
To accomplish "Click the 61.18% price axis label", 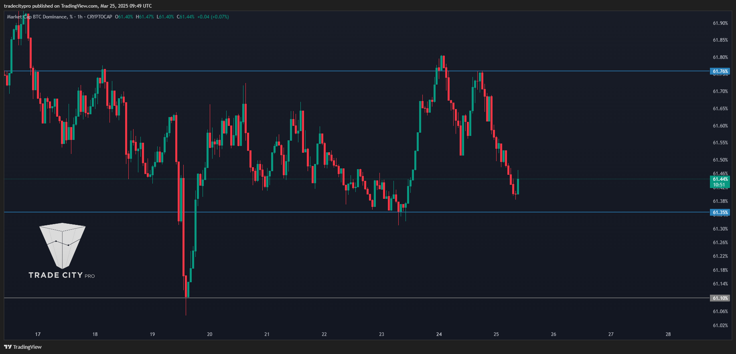I will click(x=720, y=270).
